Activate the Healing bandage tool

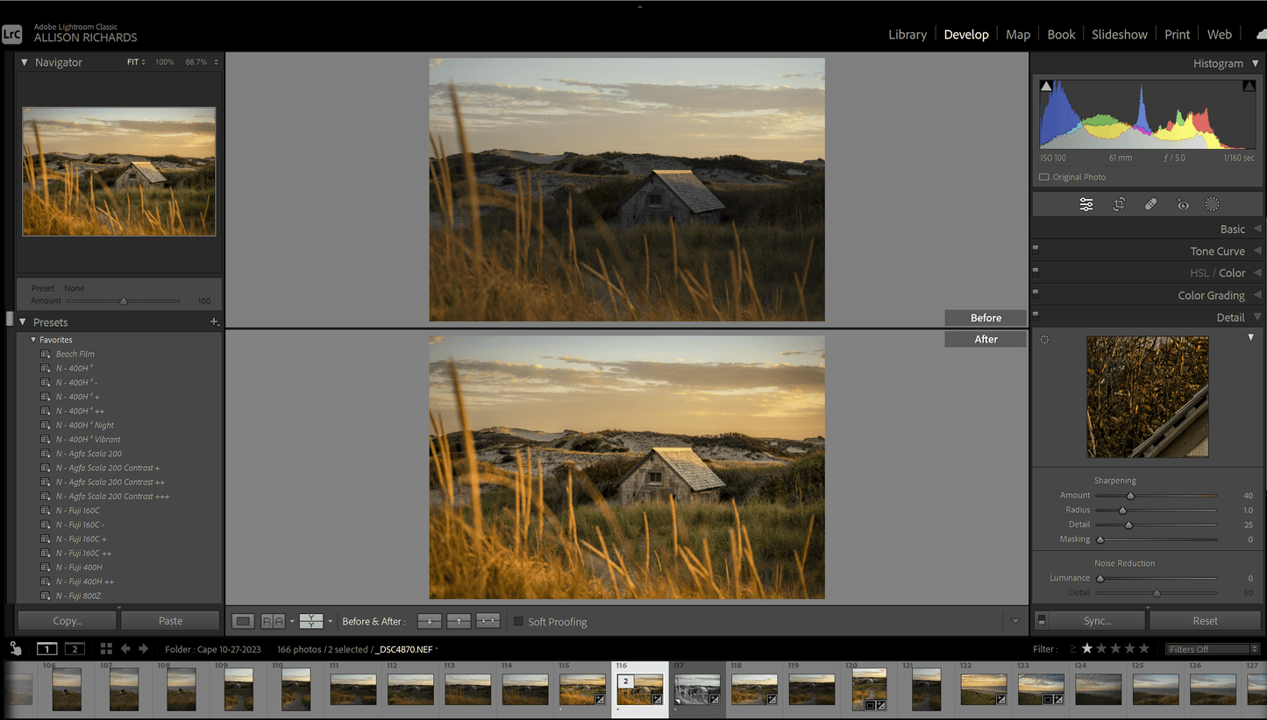pyautogui.click(x=1150, y=204)
